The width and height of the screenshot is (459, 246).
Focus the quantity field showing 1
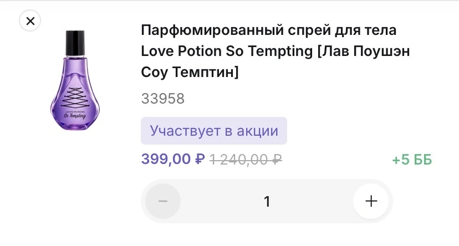(267, 201)
